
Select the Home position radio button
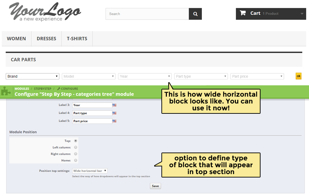tap(76, 160)
